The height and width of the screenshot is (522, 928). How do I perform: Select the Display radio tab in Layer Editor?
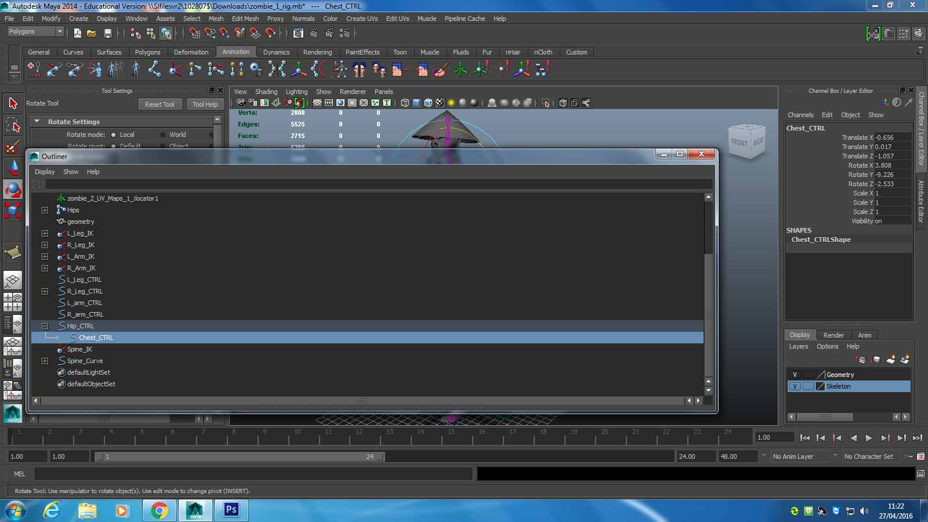[799, 335]
